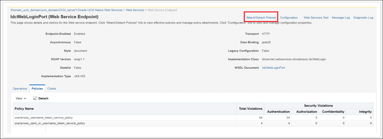Click the Detach button label

tap(43, 98)
